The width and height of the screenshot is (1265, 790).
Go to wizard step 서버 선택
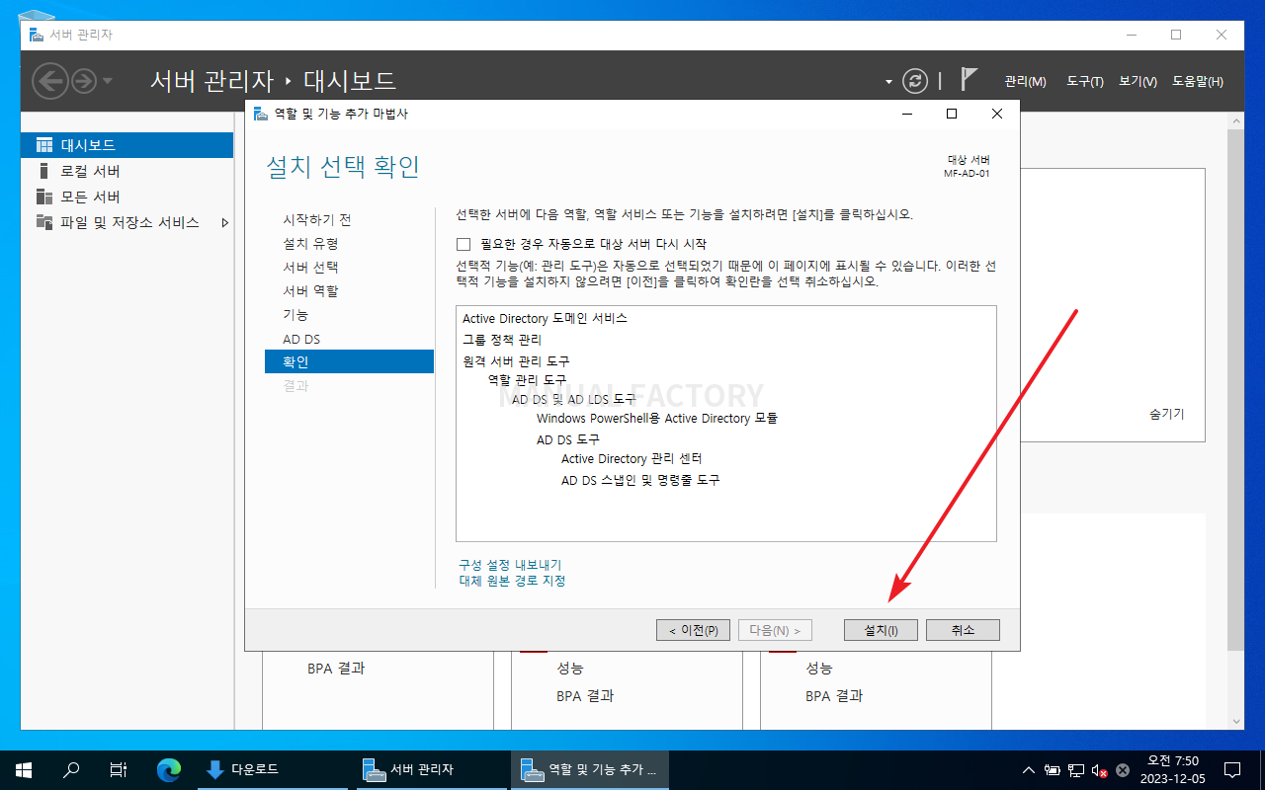pos(310,268)
